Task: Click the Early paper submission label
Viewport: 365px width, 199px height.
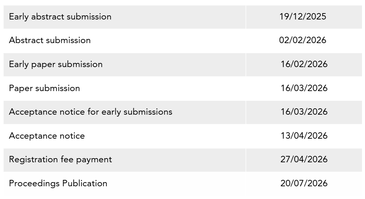Action: (56, 64)
